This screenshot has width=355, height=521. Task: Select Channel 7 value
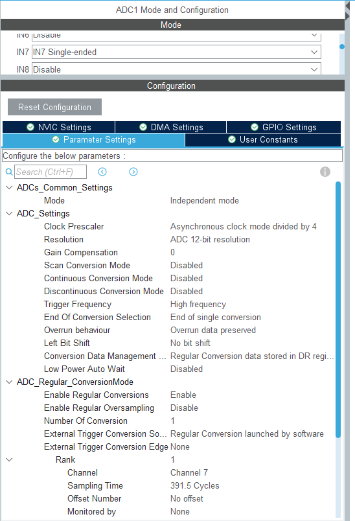189,473
